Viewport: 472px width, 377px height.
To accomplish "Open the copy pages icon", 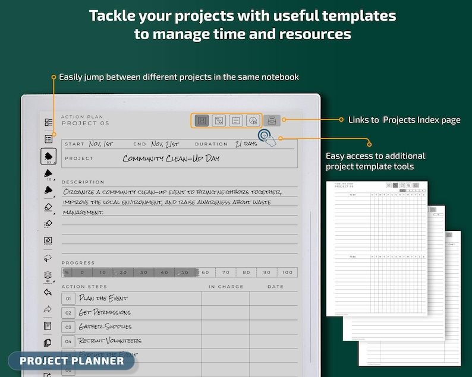I will point(48,343).
